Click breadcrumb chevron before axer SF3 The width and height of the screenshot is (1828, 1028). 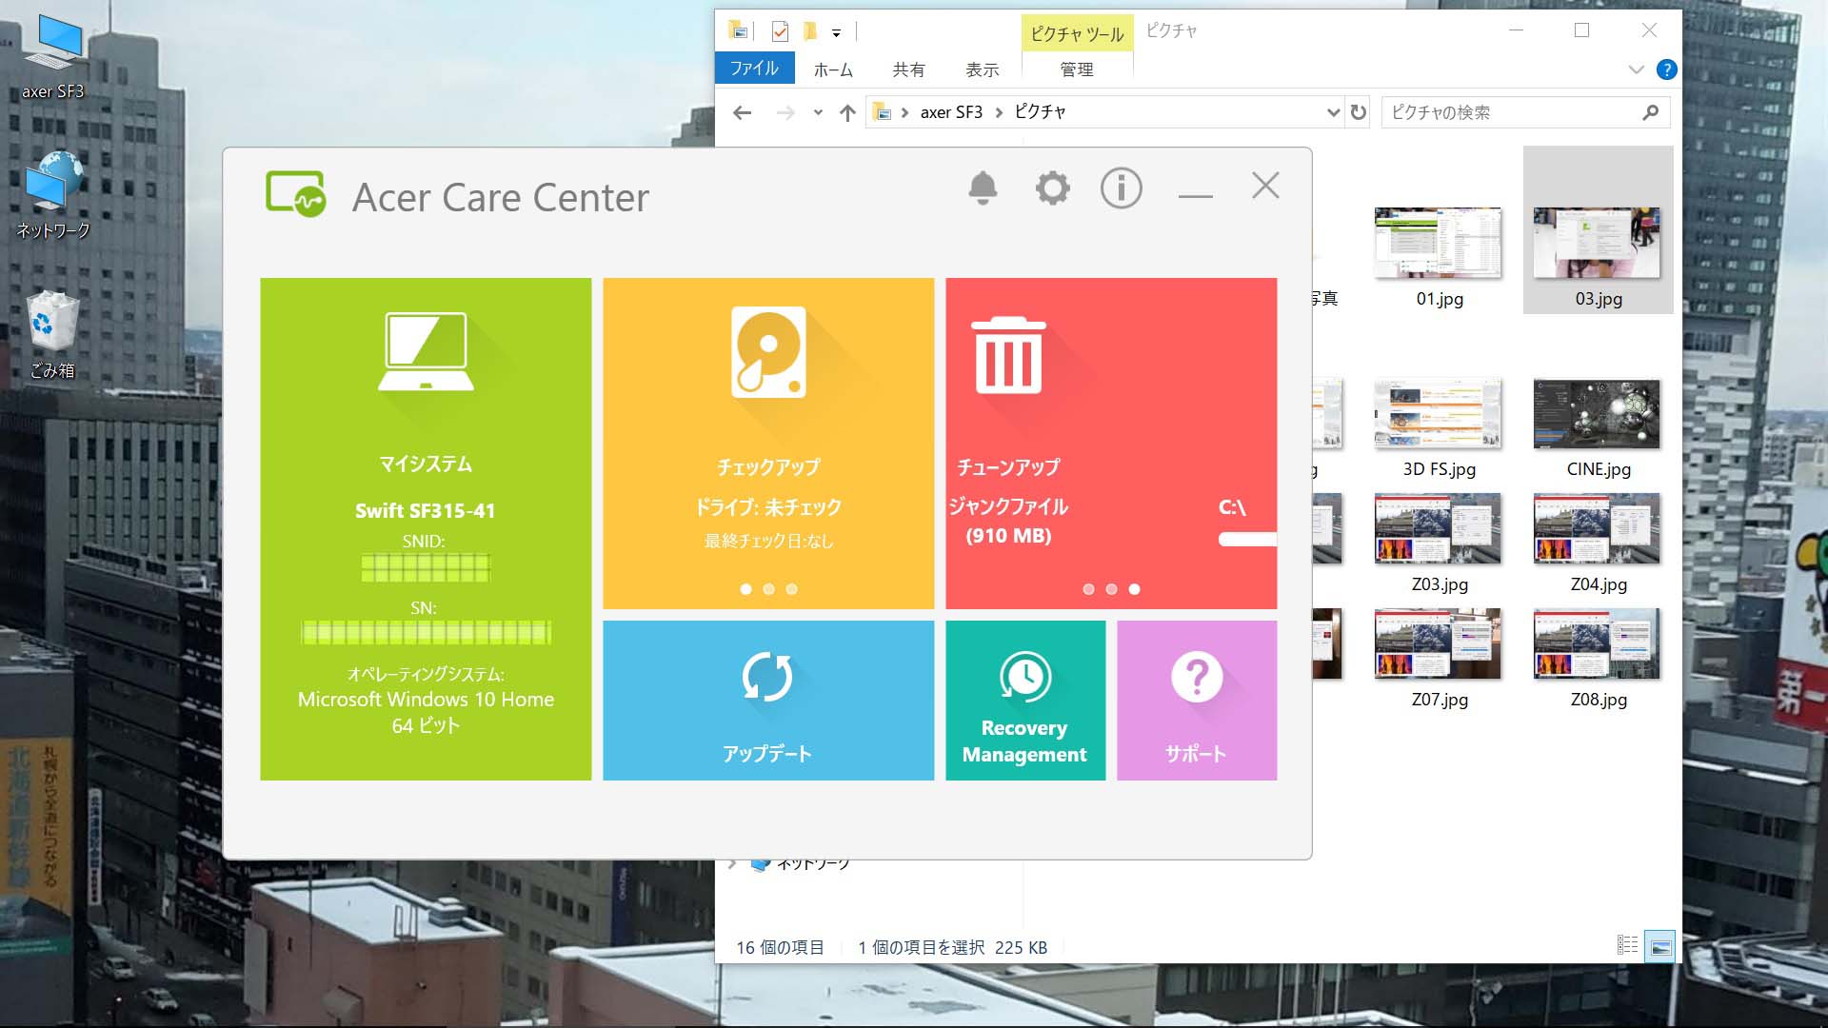pyautogui.click(x=904, y=112)
